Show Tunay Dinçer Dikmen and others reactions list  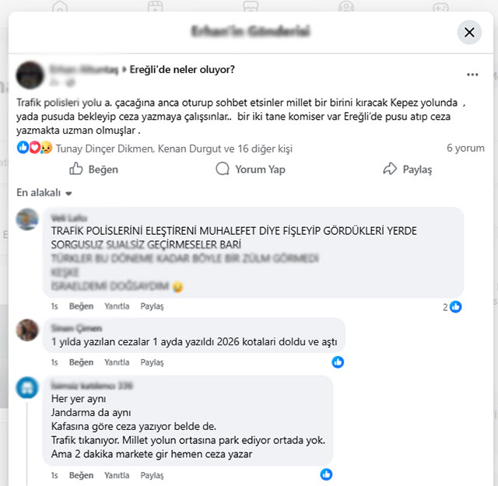[x=174, y=149]
